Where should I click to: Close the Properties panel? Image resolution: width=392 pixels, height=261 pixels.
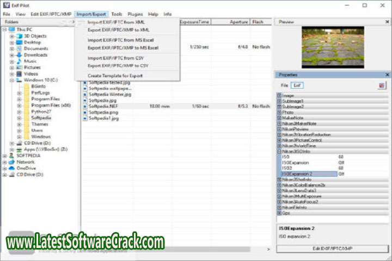(x=387, y=74)
